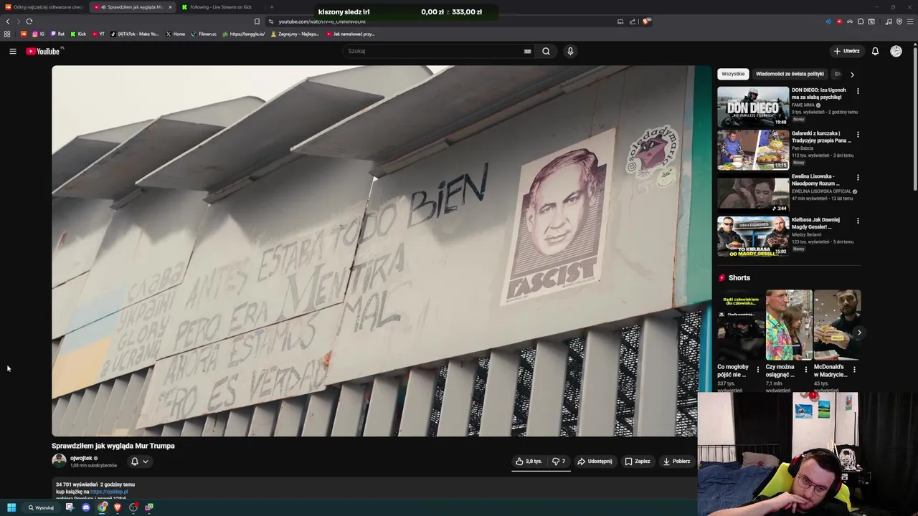This screenshot has width=918, height=516.
Task: Open options for 'Czy można osiągnąć' short
Action: tap(805, 370)
